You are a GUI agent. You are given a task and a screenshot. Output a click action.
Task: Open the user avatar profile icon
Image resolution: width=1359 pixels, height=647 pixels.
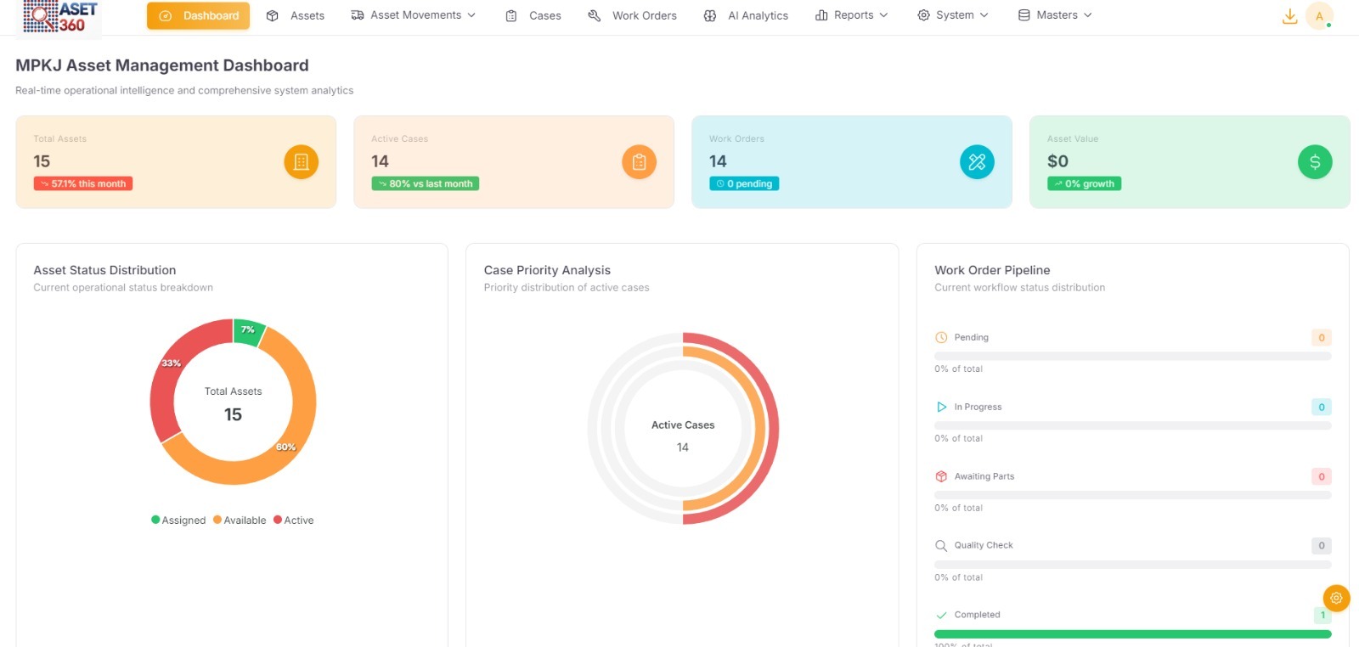1319,16
